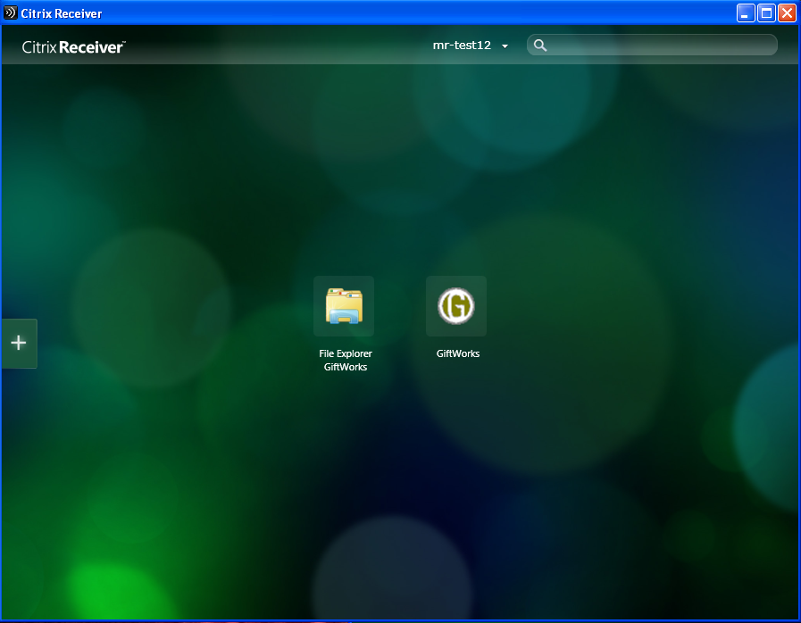The image size is (801, 623).
Task: Click the blank space between the two app tiles
Action: pyautogui.click(x=400, y=306)
